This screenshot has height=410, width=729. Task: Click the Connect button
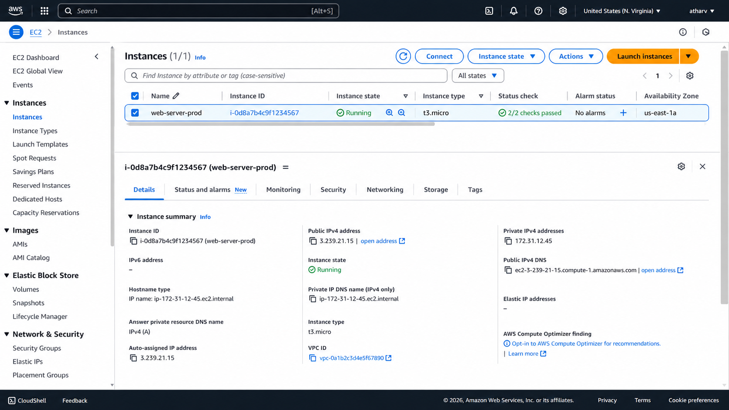click(439, 56)
